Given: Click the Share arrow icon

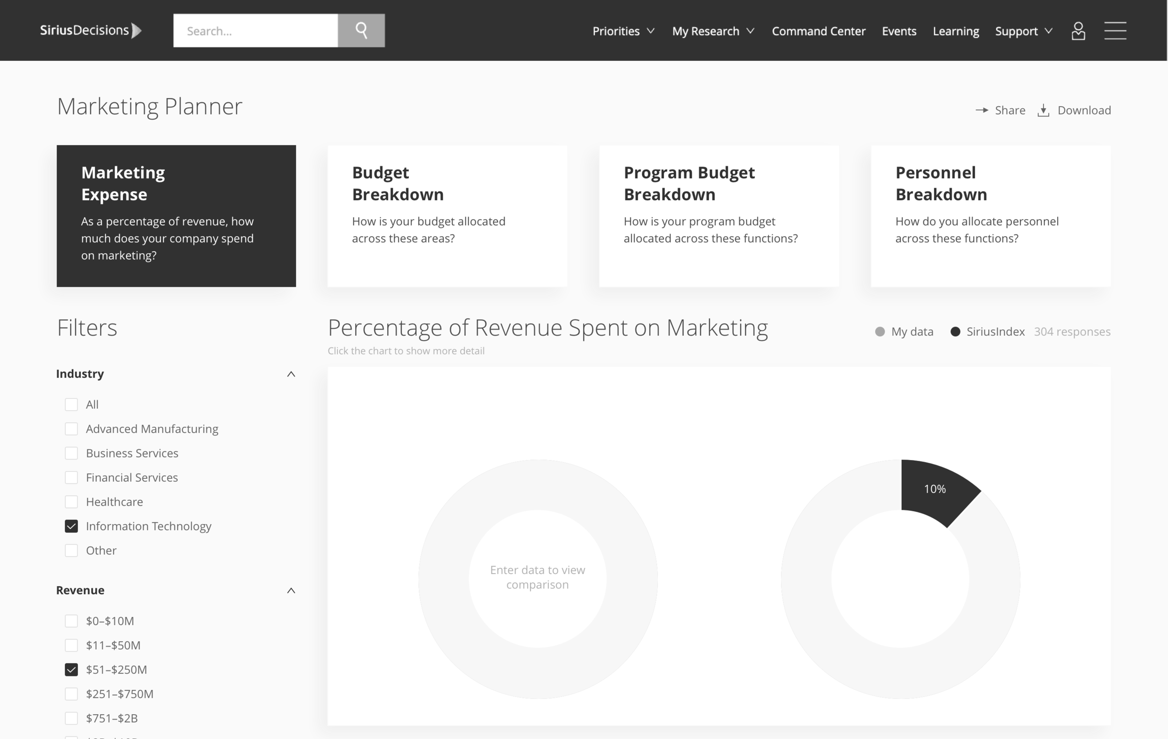Looking at the screenshot, I should point(982,110).
